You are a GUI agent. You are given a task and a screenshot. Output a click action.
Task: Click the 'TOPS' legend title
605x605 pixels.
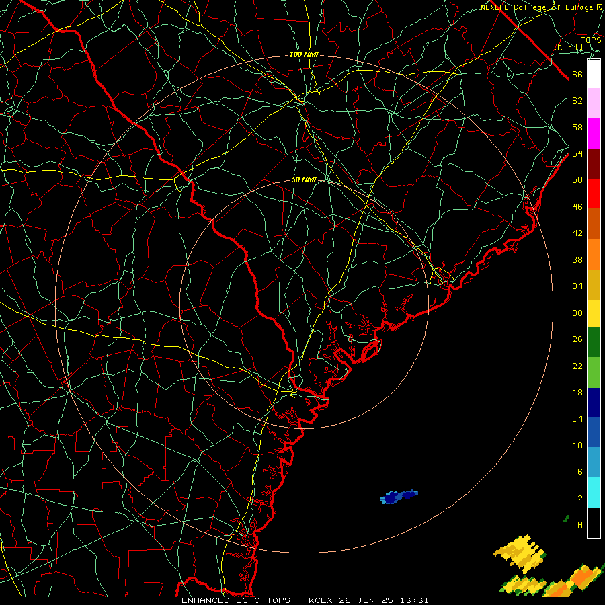tap(591, 40)
